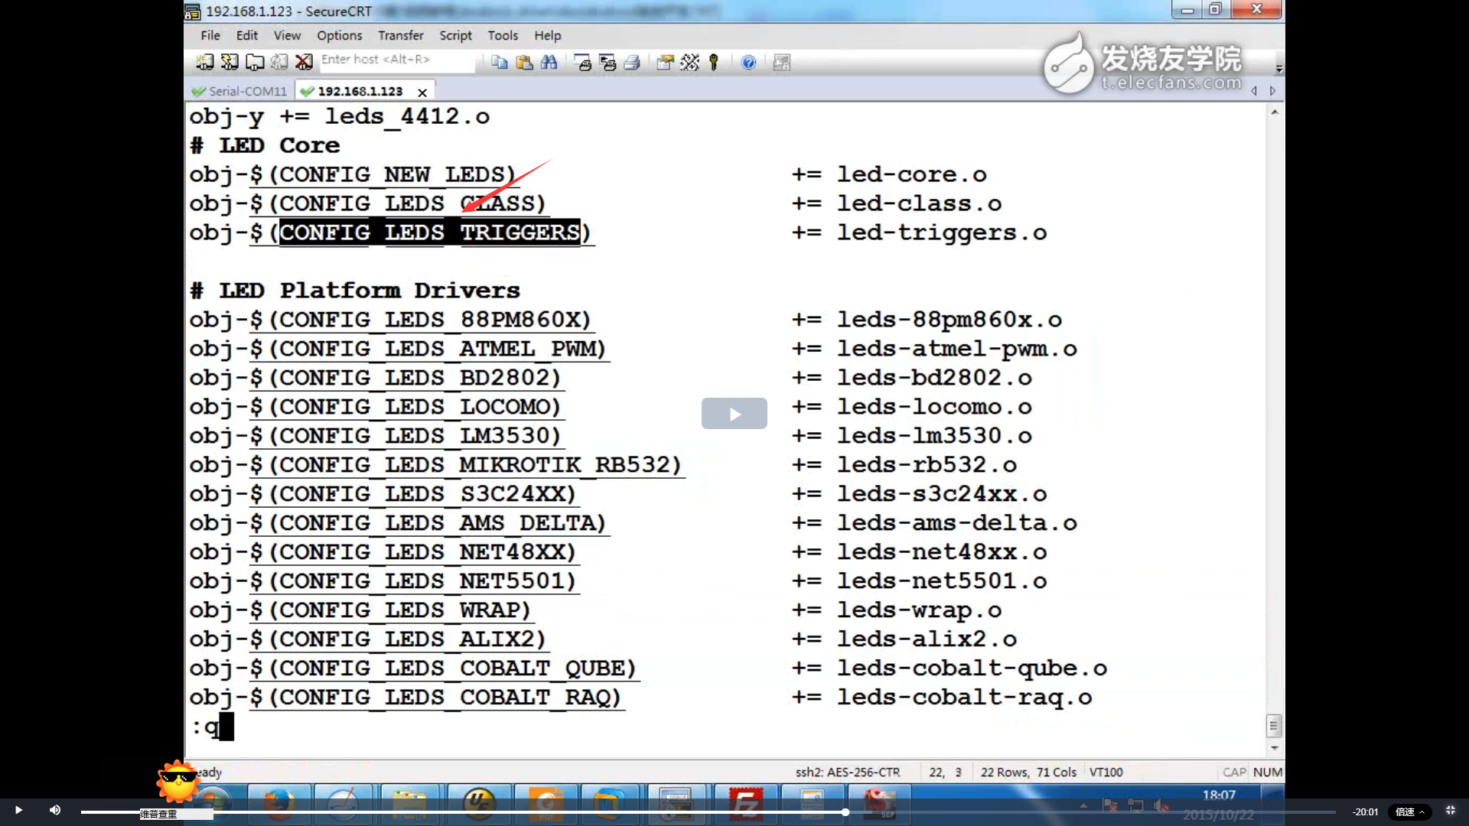Click the Disconnect session icon
This screenshot has width=1469, height=826.
pos(304,62)
